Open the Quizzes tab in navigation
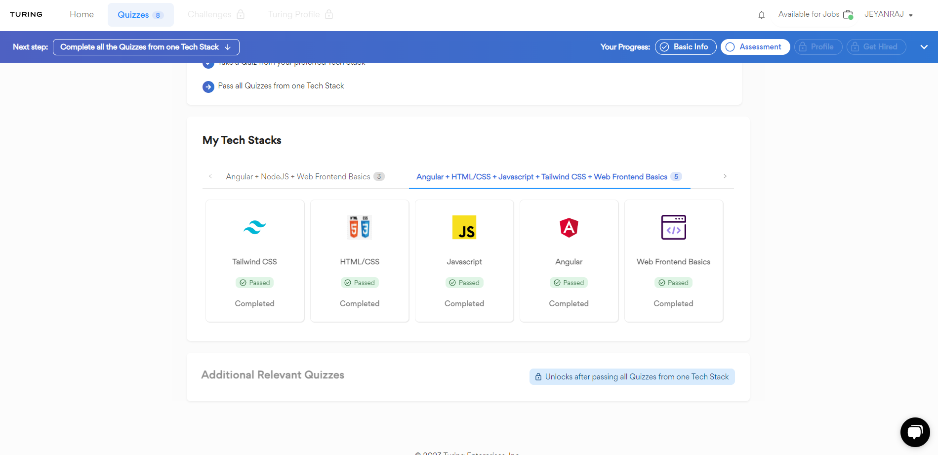 click(140, 15)
